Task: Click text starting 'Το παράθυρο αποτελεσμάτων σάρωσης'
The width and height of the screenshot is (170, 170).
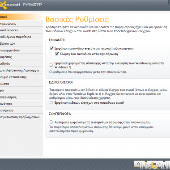Action: point(102,129)
